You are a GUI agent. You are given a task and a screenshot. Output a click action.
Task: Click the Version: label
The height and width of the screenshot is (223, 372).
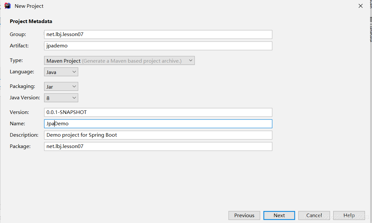tap(19, 112)
